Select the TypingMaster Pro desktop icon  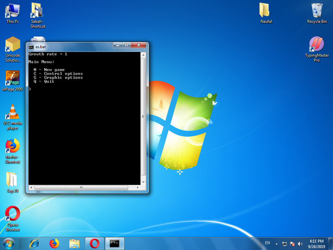tap(317, 49)
